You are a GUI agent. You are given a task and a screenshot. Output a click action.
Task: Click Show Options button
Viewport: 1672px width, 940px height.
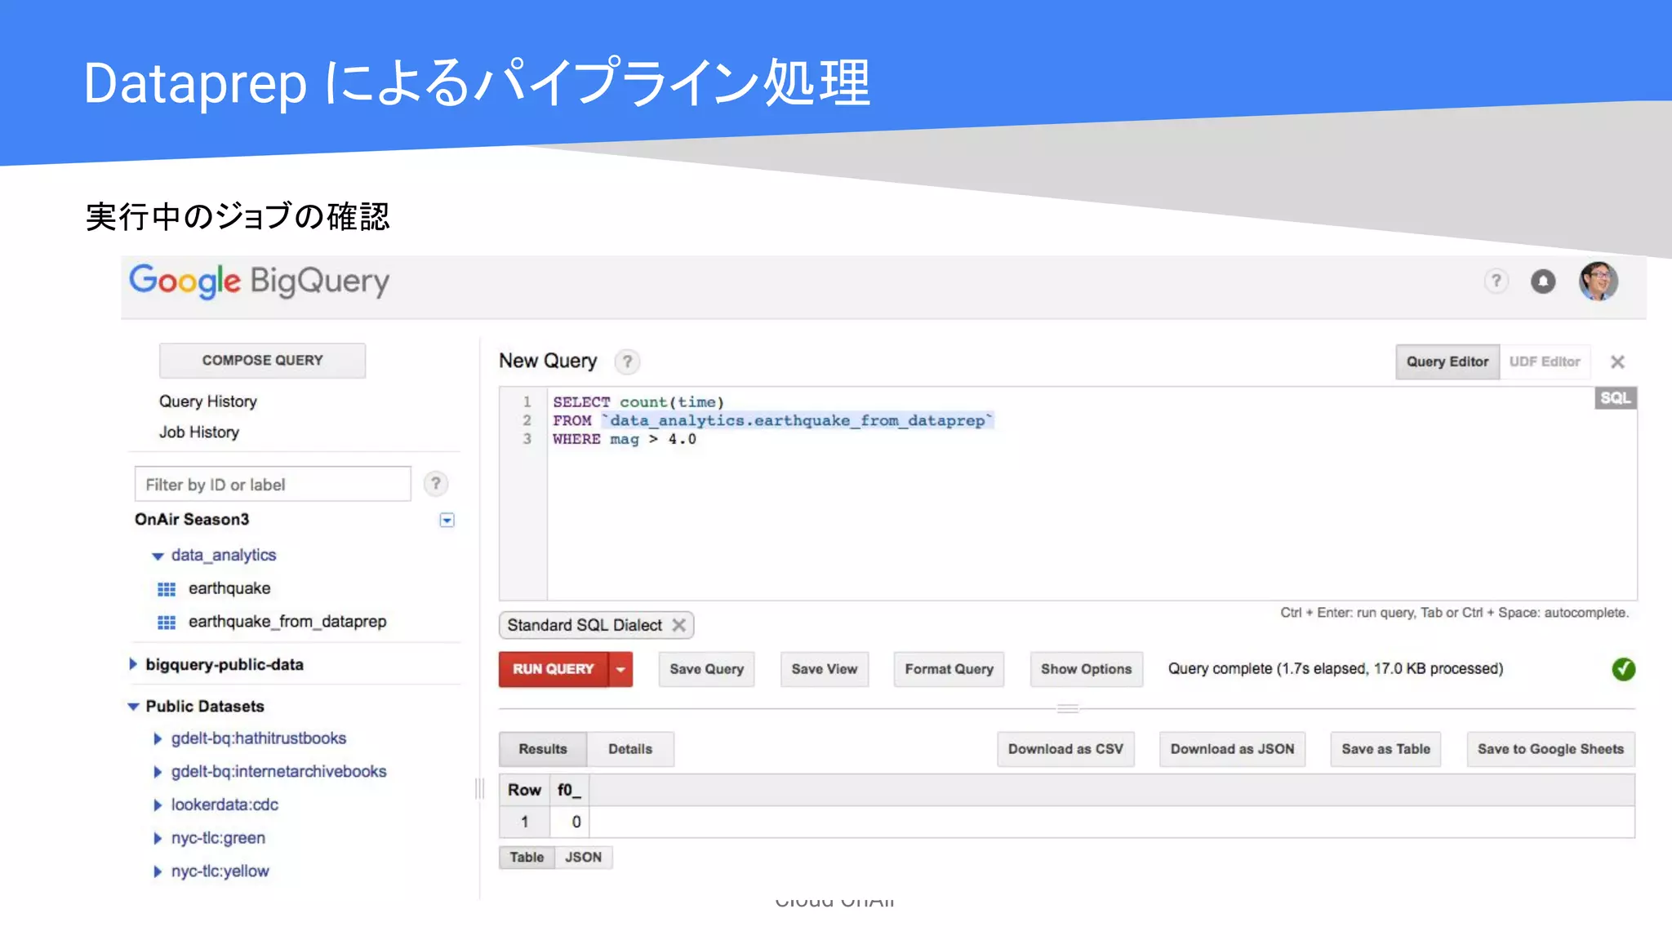tap(1086, 669)
